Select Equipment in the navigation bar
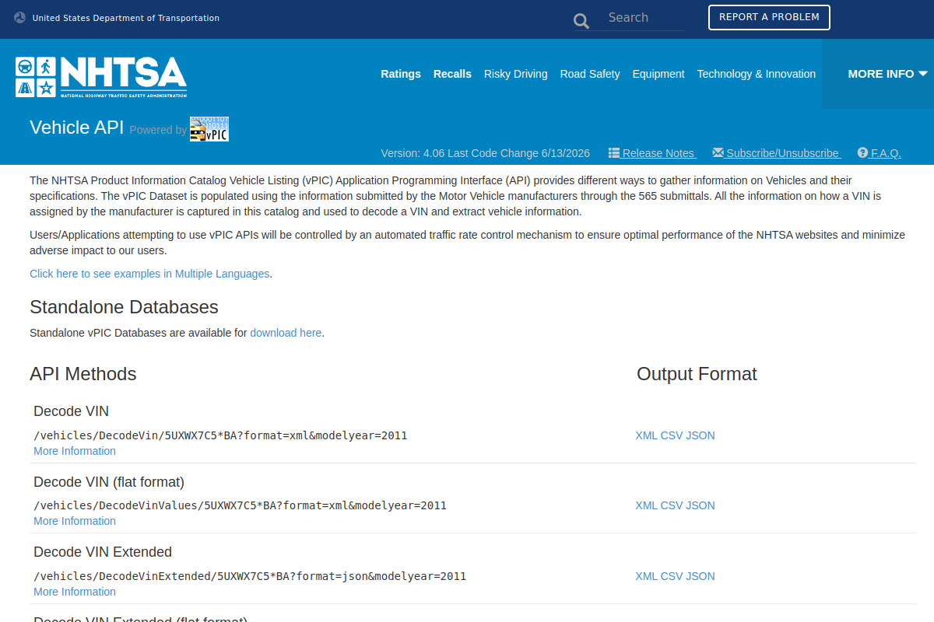The image size is (934, 622). tap(658, 74)
